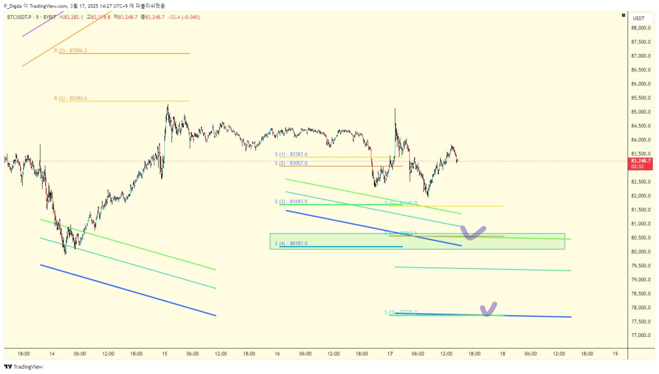Click the 87,000.0 price axis label
This screenshot has height=374, width=659.
click(x=641, y=56)
